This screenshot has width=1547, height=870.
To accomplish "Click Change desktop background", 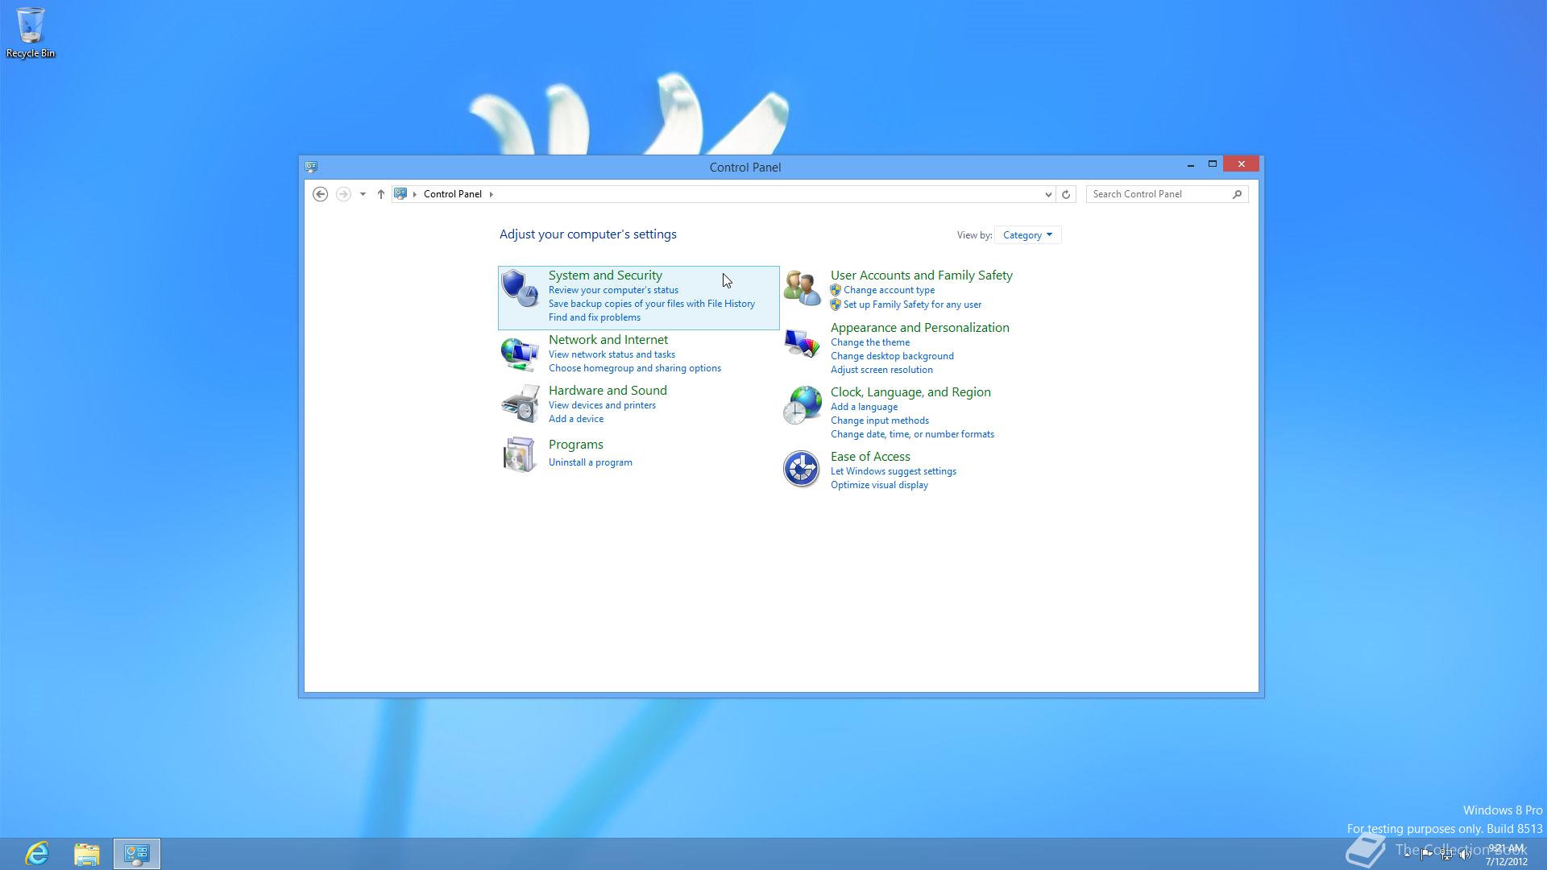I will click(x=892, y=356).
